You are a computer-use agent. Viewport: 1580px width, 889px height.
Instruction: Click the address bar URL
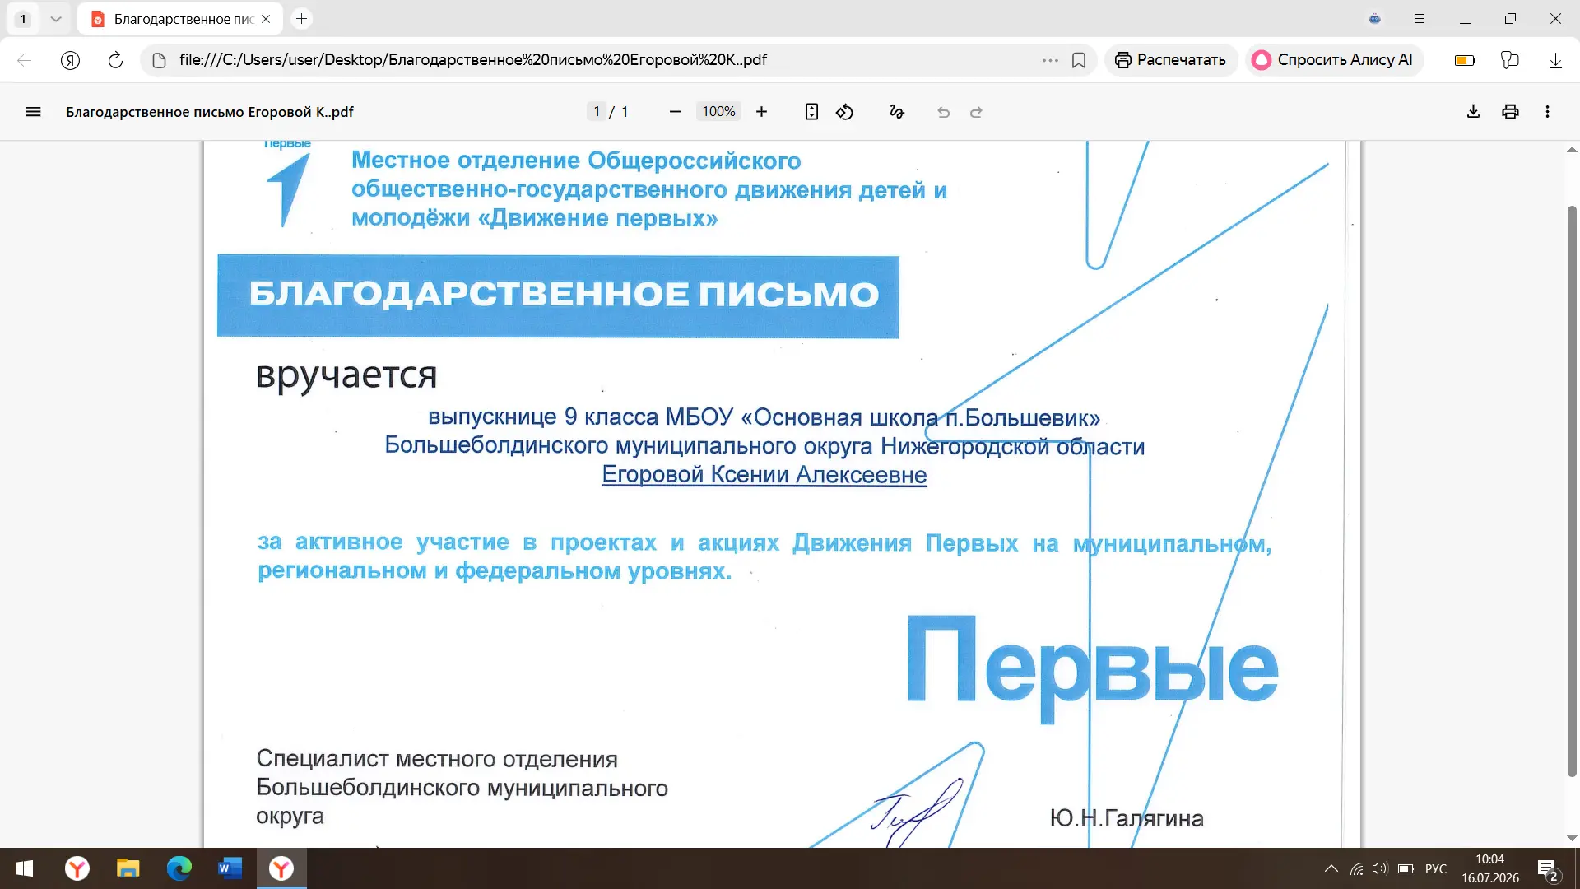click(473, 60)
